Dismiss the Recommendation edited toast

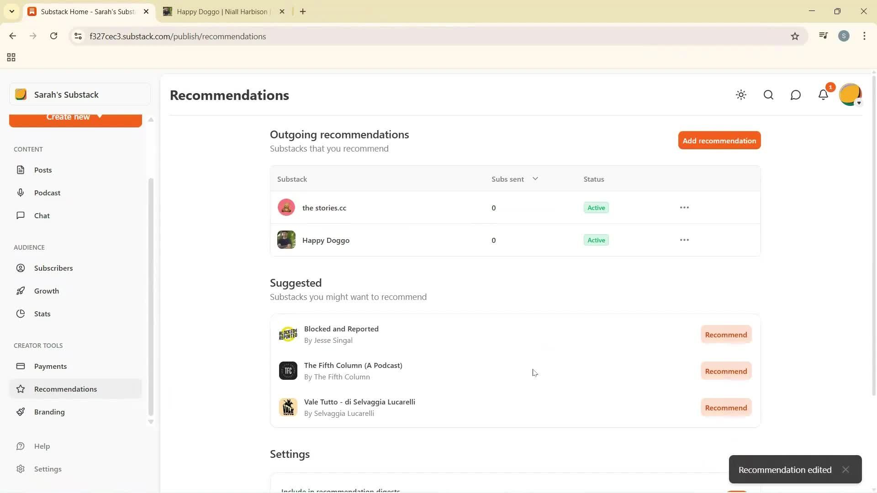[x=846, y=469]
